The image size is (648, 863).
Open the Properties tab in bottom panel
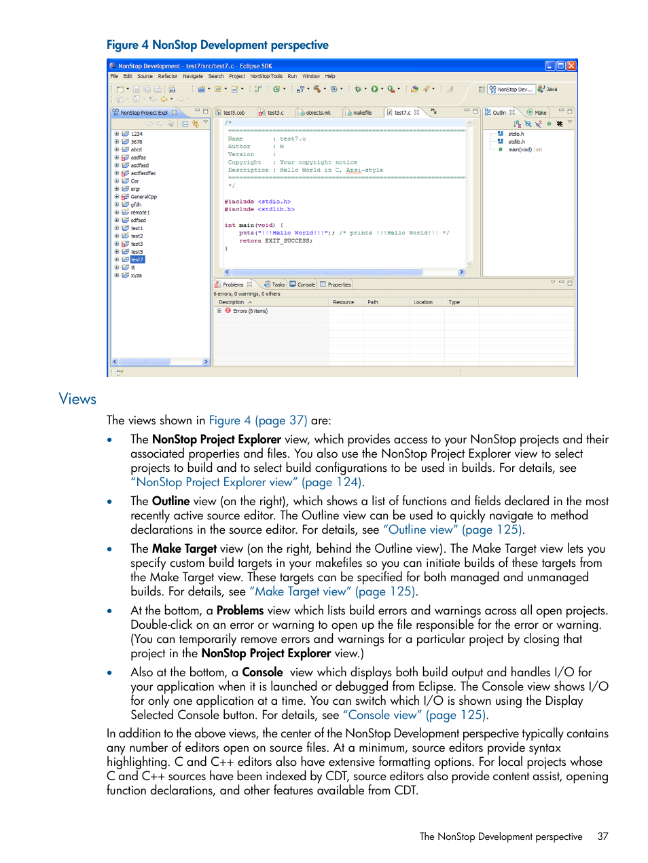tap(336, 284)
